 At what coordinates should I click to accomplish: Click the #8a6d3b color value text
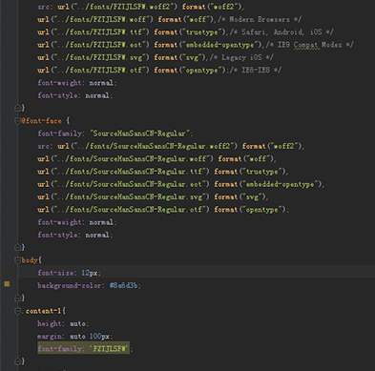click(123, 285)
